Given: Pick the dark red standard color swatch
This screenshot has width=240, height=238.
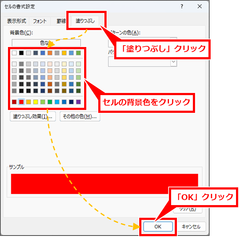Looking at the screenshot, I should point(14,102).
